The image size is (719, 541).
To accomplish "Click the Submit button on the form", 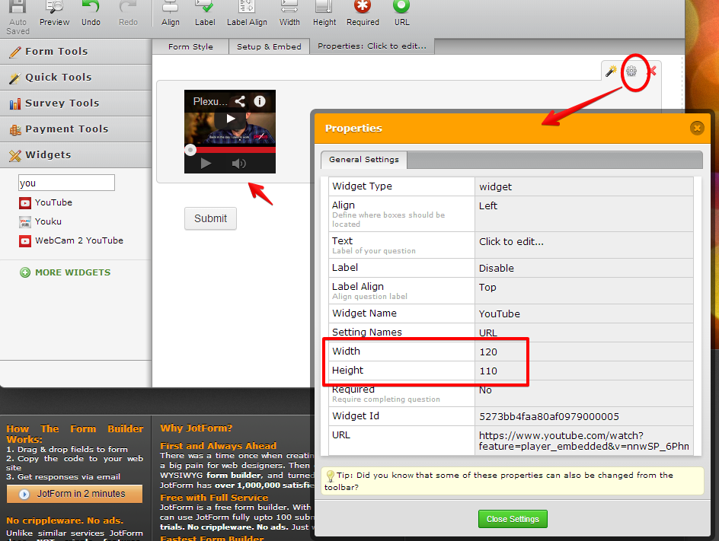I will coord(210,218).
